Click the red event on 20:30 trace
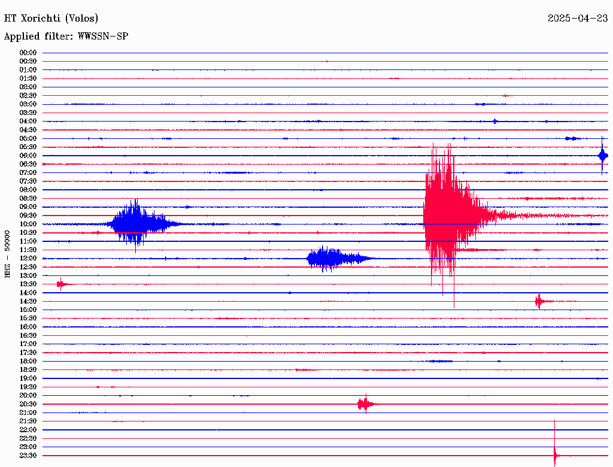The width and height of the screenshot is (613, 467). coord(367,404)
